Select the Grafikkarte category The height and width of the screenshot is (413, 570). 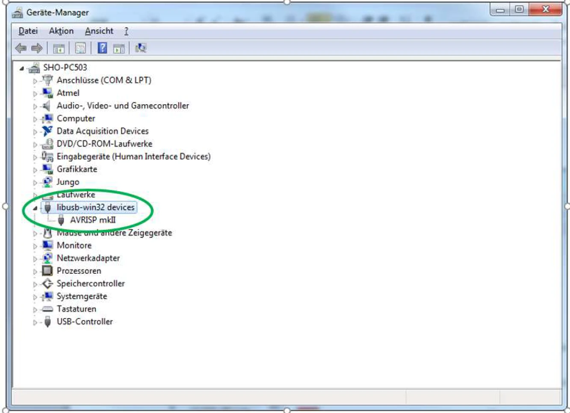[x=77, y=169]
